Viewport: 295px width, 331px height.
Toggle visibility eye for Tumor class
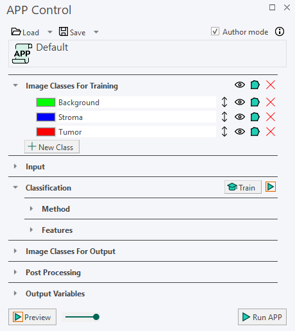tap(240, 132)
